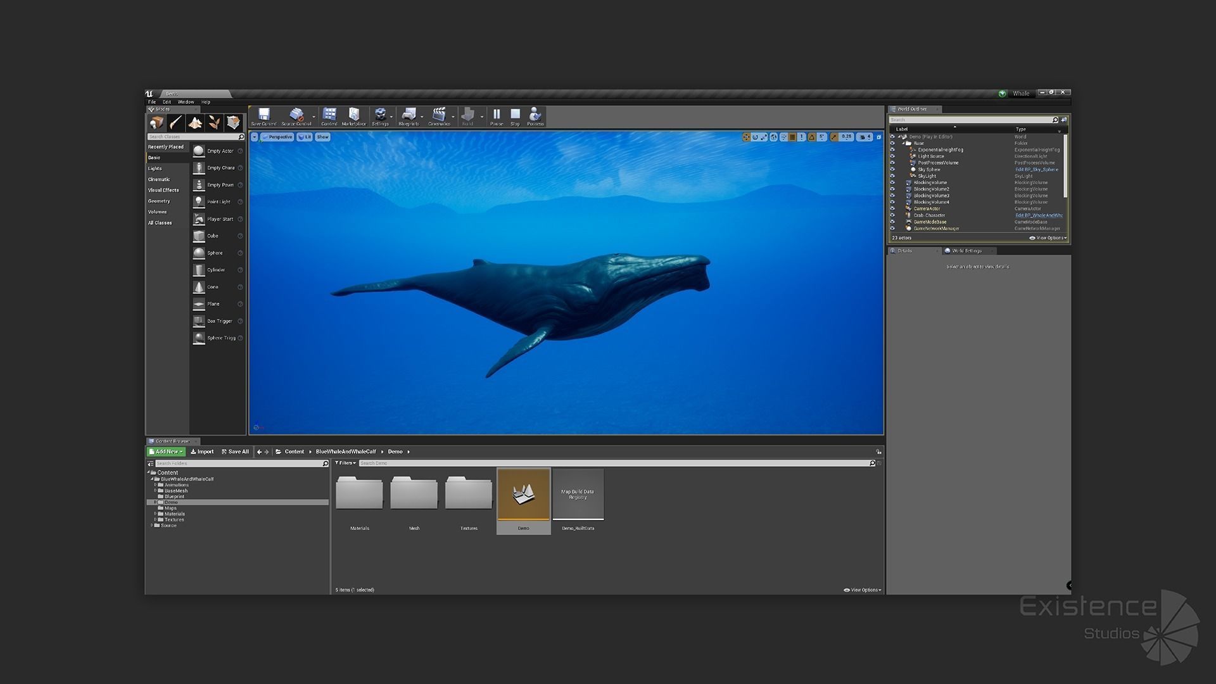This screenshot has height=684, width=1216.
Task: Click the surface snapping icon in viewport
Action: click(783, 137)
